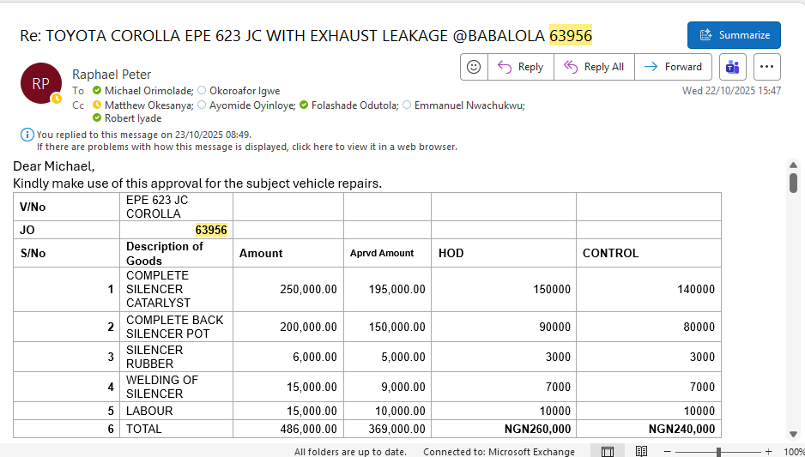
Task: Click 'Connected to: Microsoft Exchange' status
Action: (499, 452)
